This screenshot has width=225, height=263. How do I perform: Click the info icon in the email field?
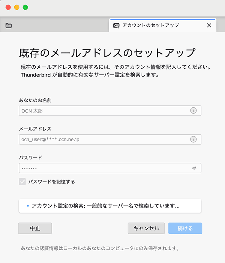(193, 139)
